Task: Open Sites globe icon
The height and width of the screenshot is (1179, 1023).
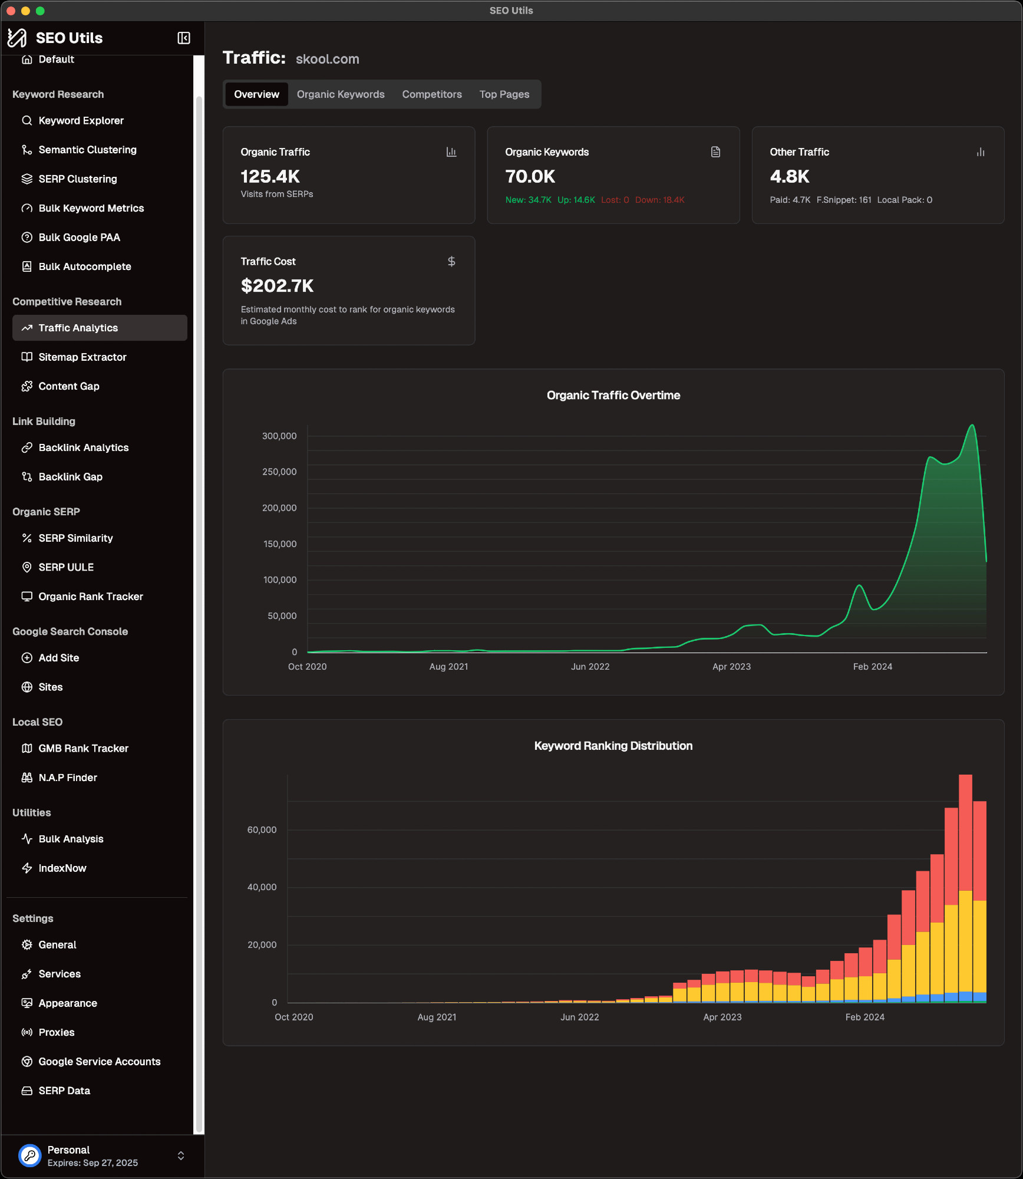Action: pos(27,687)
